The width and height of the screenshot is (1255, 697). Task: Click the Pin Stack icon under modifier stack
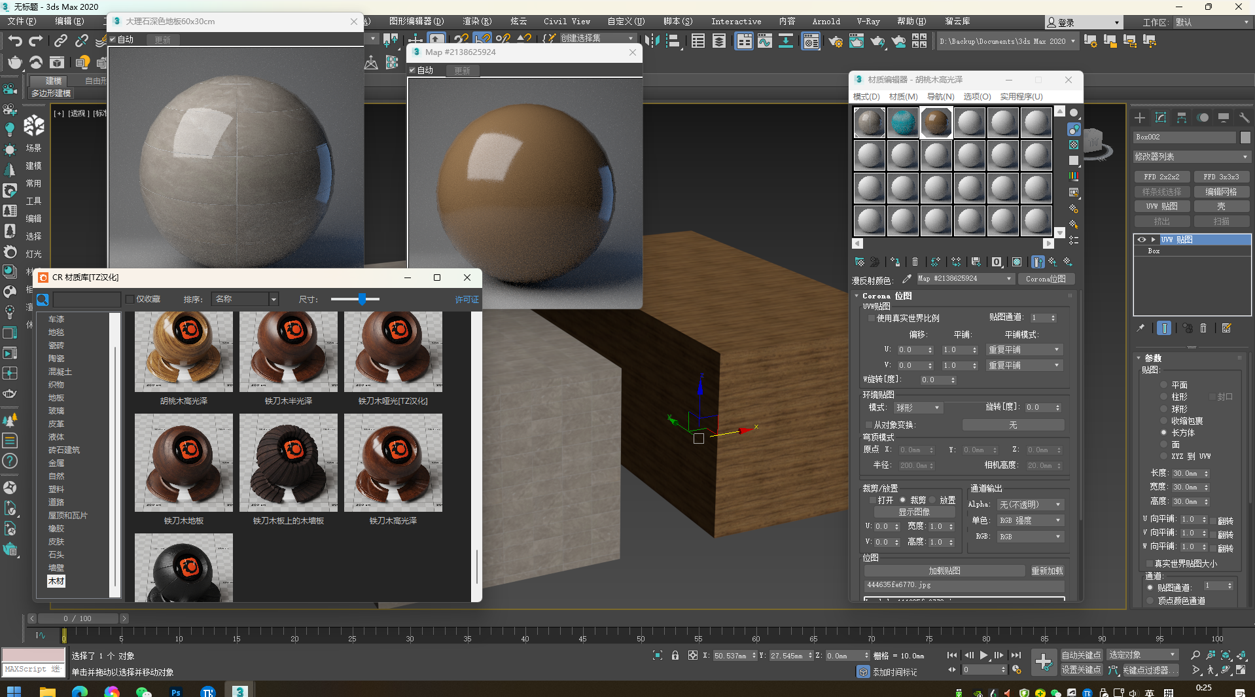click(x=1140, y=328)
